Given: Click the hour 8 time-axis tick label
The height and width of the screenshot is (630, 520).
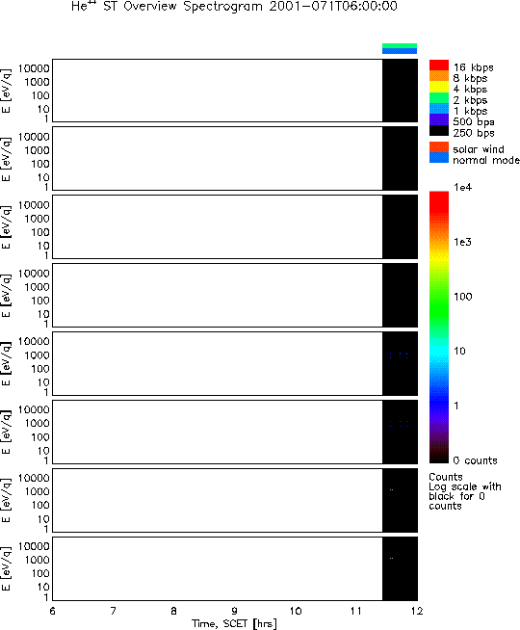Looking at the screenshot, I should coord(174,611).
